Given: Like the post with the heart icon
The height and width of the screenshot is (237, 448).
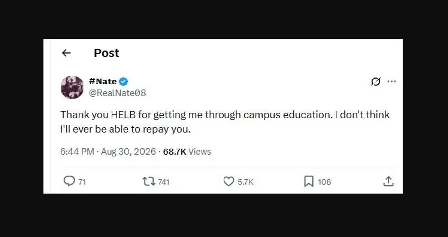Looking at the screenshot, I should pyautogui.click(x=228, y=181).
